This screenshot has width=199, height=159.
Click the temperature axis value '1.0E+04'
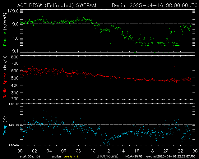pyautogui.click(x=14, y=145)
